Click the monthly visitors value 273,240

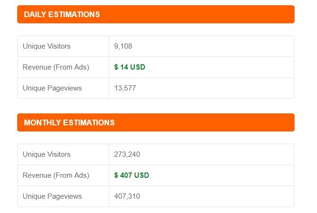pyautogui.click(x=127, y=154)
